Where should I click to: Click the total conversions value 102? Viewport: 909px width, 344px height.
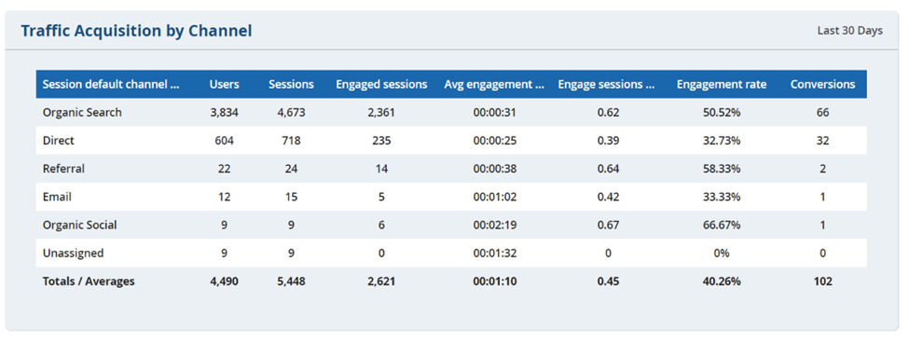coord(822,282)
